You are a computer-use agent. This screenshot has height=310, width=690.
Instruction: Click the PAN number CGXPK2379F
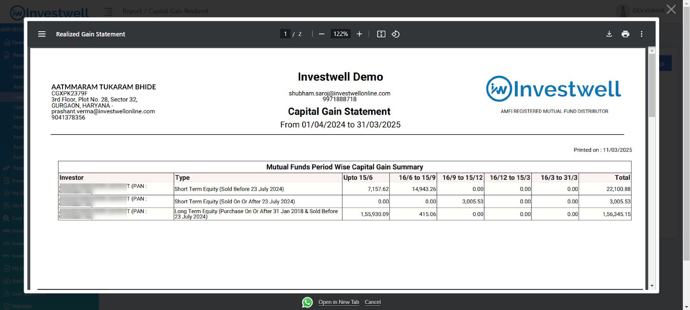[69, 93]
